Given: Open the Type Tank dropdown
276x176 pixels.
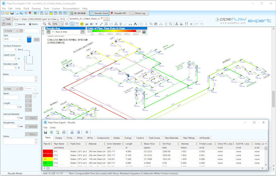Looking at the screenshot, I should click(12, 39).
